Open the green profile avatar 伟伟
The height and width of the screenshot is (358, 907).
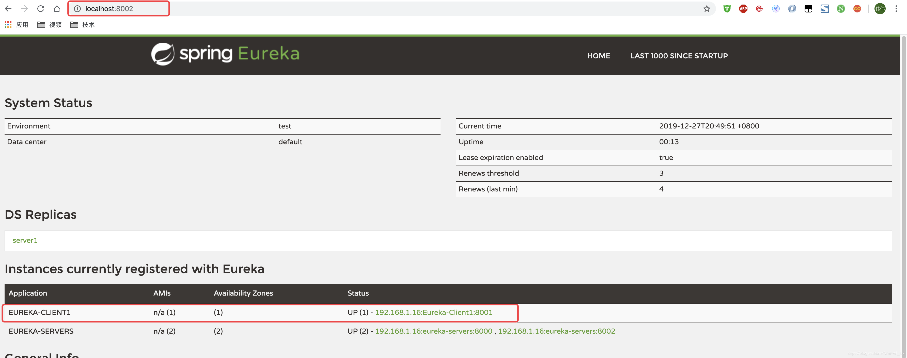click(880, 9)
